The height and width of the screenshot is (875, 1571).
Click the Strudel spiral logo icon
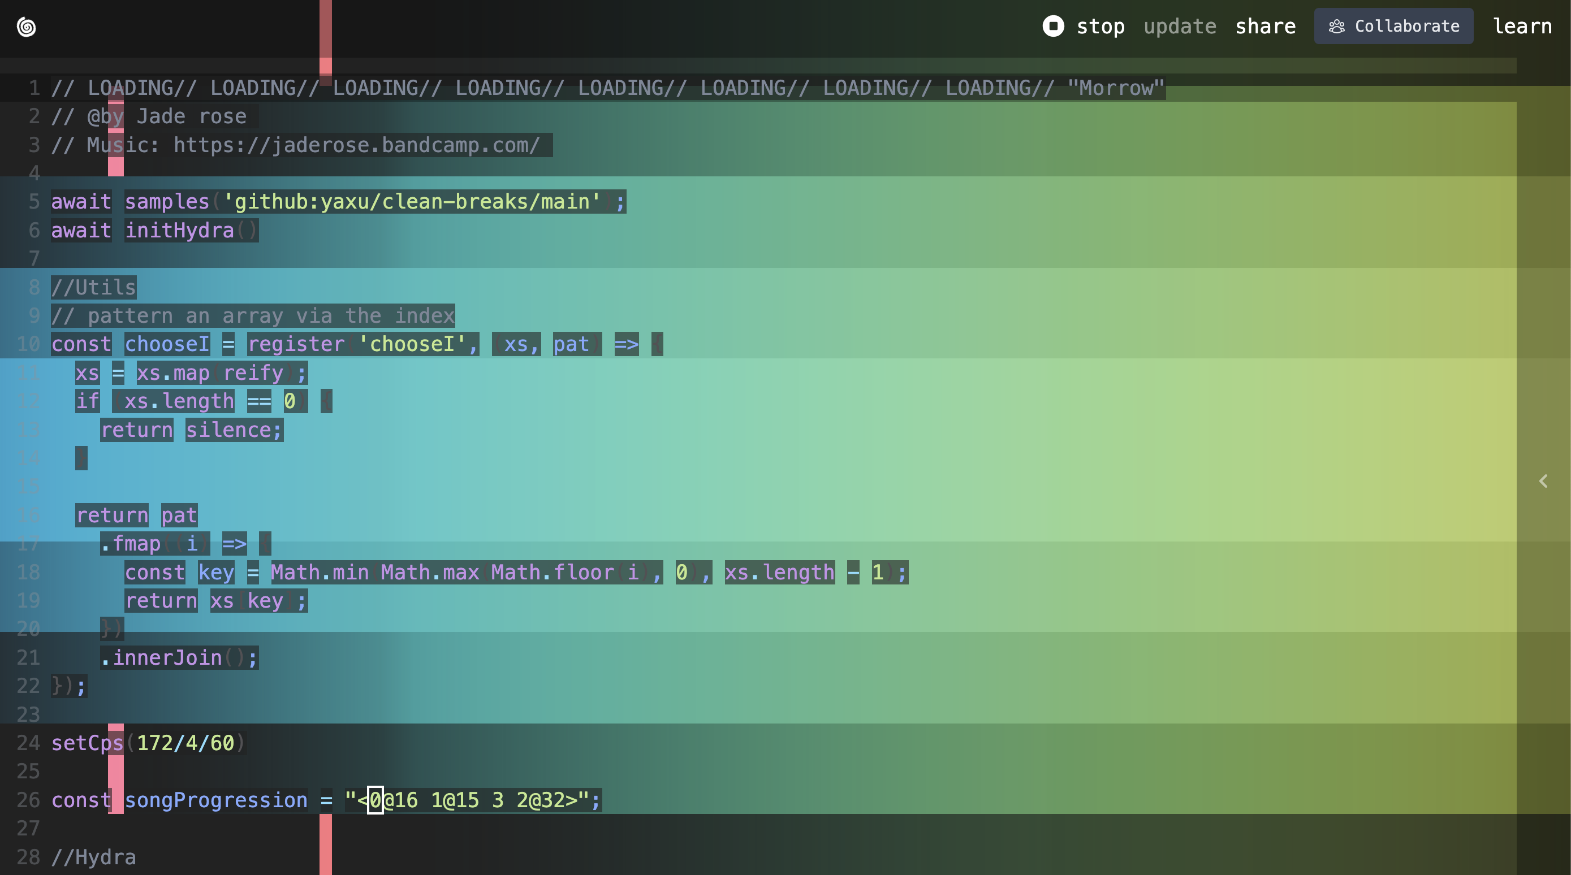coord(26,27)
